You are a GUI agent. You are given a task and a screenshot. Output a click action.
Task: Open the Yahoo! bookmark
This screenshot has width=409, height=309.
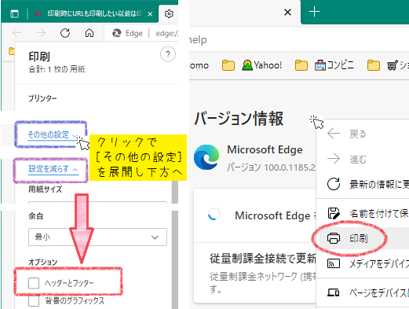coord(262,65)
